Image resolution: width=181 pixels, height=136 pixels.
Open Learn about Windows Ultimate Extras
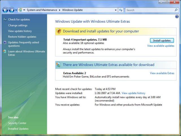coord(26,53)
